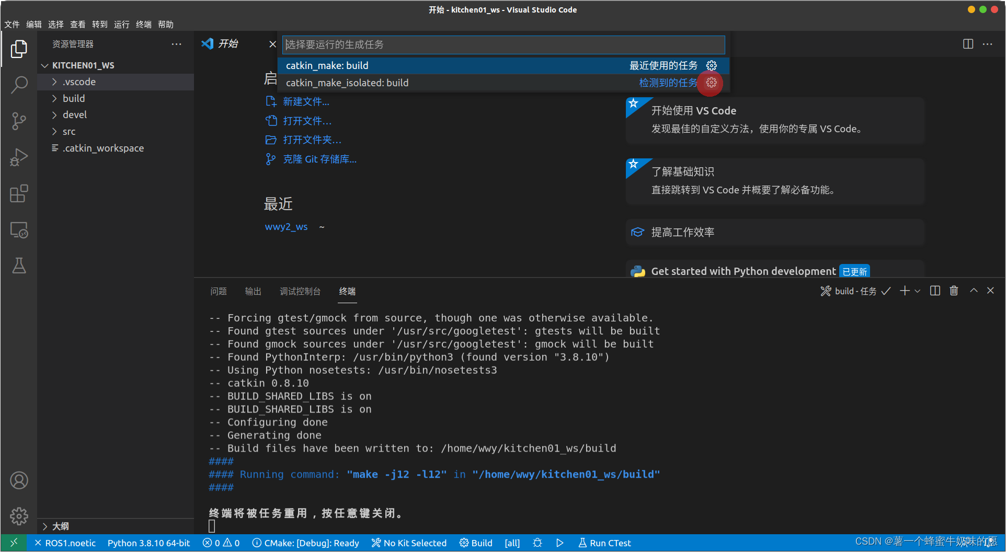Kill the terminal with trash icon
1006x552 pixels.
point(954,291)
